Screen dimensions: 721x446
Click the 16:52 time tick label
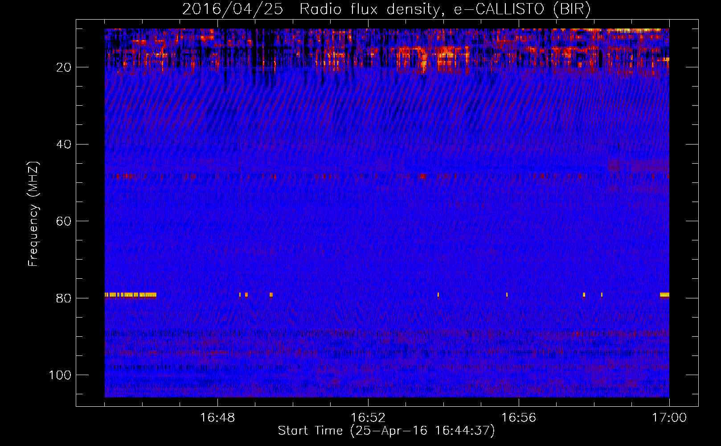click(x=368, y=418)
